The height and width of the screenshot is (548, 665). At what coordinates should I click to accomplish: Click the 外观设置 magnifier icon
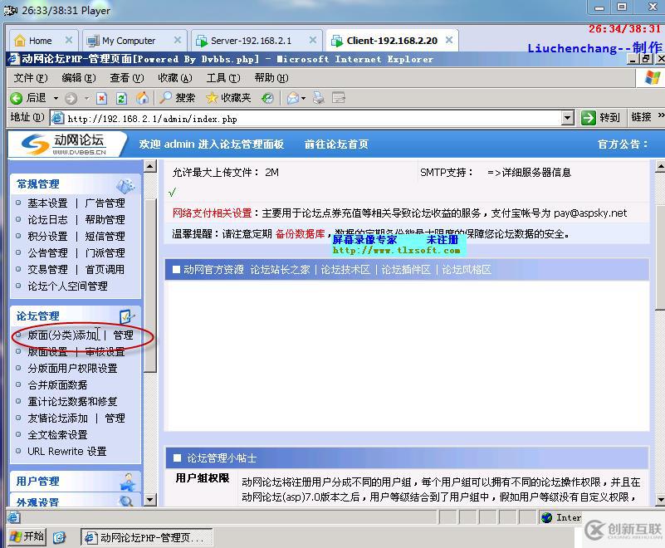[x=126, y=501]
